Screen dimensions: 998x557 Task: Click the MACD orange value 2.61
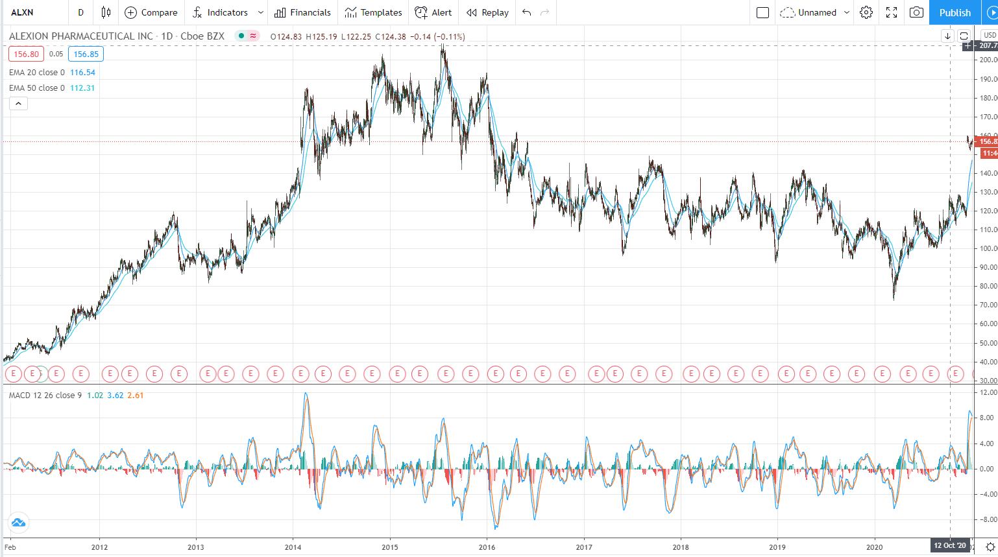tap(136, 396)
